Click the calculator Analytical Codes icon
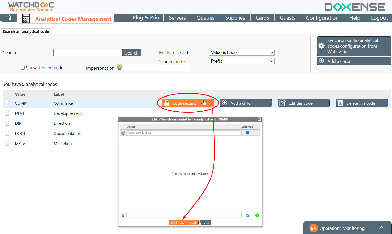This screenshot has height=234, width=392. tap(26, 19)
